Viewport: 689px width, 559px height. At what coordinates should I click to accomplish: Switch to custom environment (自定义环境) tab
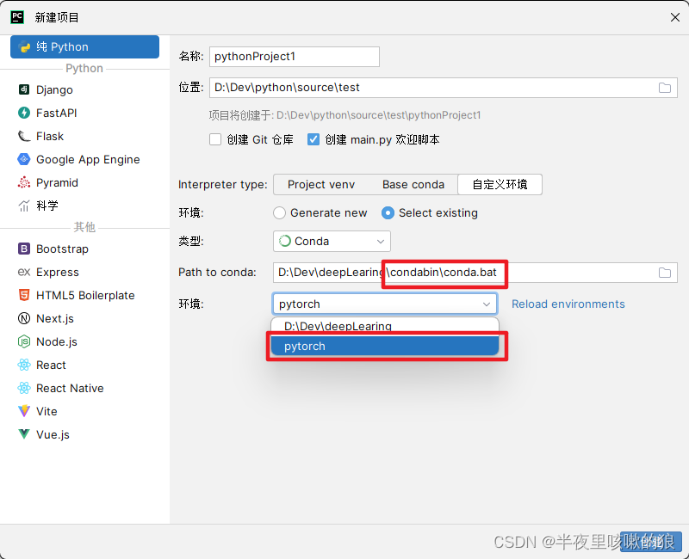(500, 184)
